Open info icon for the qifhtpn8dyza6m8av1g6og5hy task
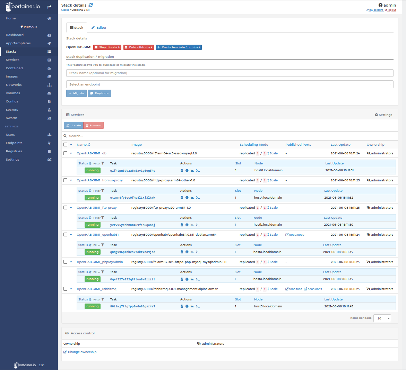Screen dimensions: 406x370 [187, 171]
